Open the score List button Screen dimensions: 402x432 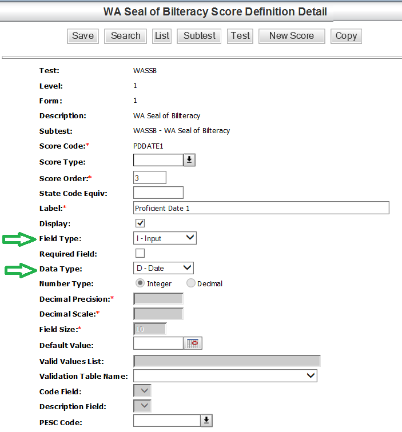click(162, 36)
